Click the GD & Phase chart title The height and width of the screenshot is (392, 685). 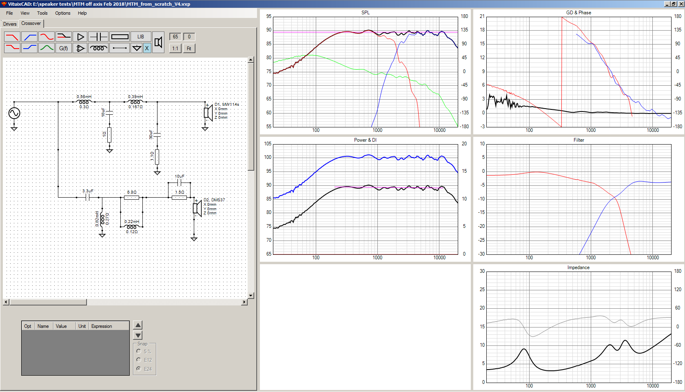tap(579, 13)
